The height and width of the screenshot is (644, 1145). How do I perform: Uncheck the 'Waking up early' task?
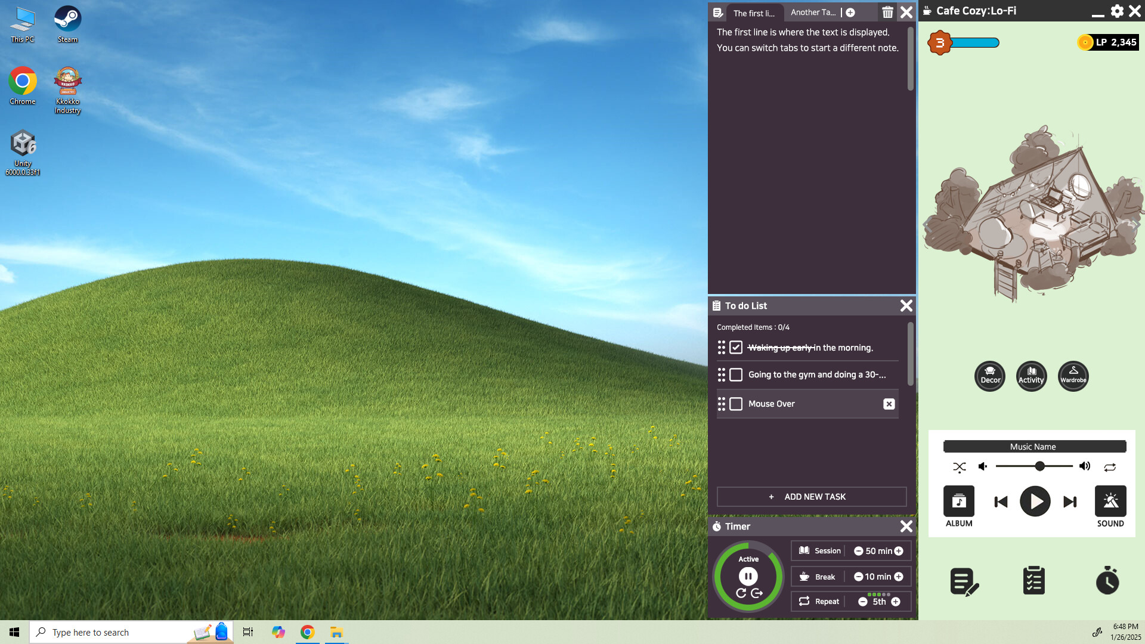[736, 348]
